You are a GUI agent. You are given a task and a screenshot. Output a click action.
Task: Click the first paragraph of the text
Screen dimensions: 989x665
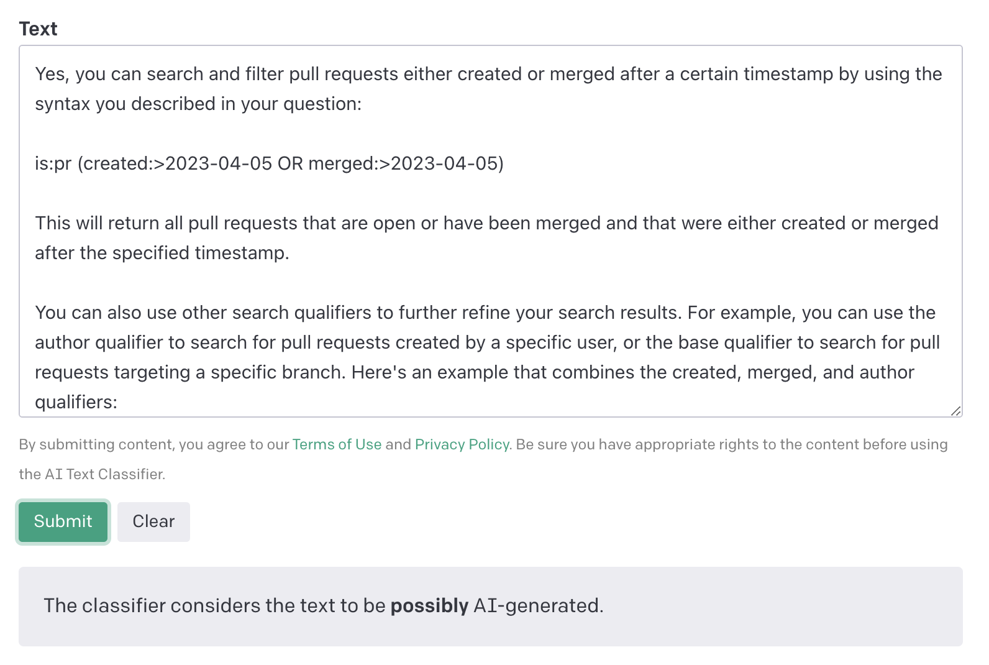435,88
